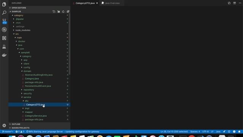
Task: Click Spaces: 4 indentation in status bar
Action: point(195,132)
